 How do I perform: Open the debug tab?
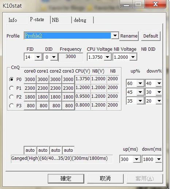(82, 20)
